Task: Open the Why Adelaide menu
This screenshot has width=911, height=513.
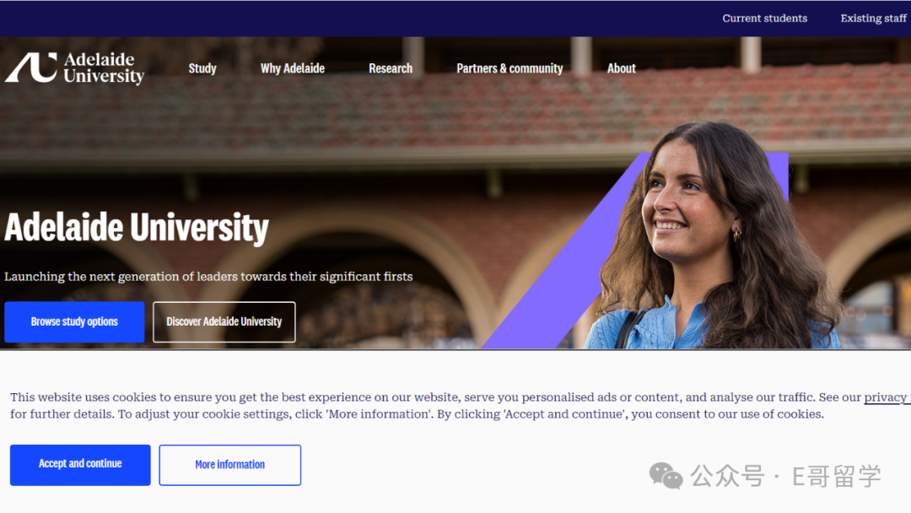Action: pyautogui.click(x=292, y=68)
